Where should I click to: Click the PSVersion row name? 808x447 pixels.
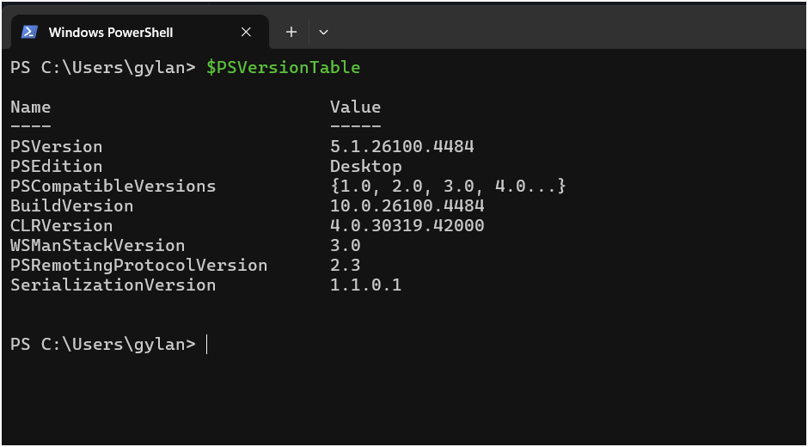point(56,146)
